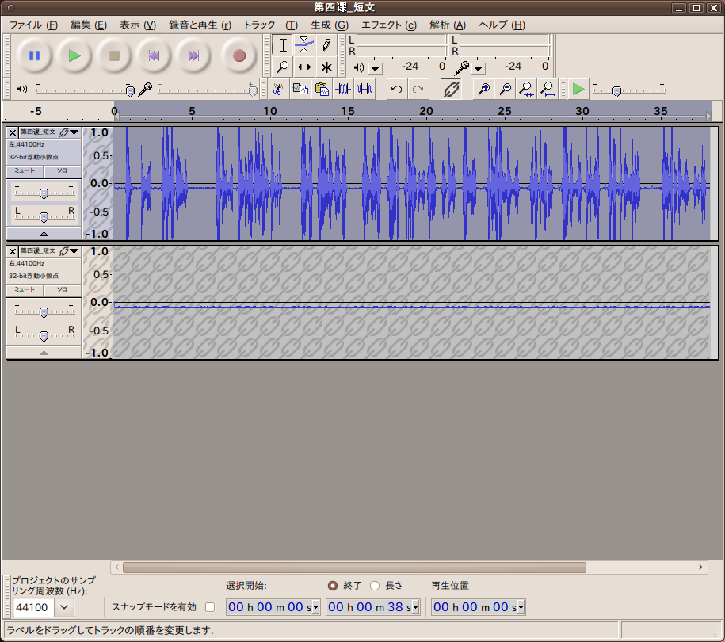The width and height of the screenshot is (725, 642).
Task: Select the 長さ radio button
Action: pyautogui.click(x=375, y=586)
